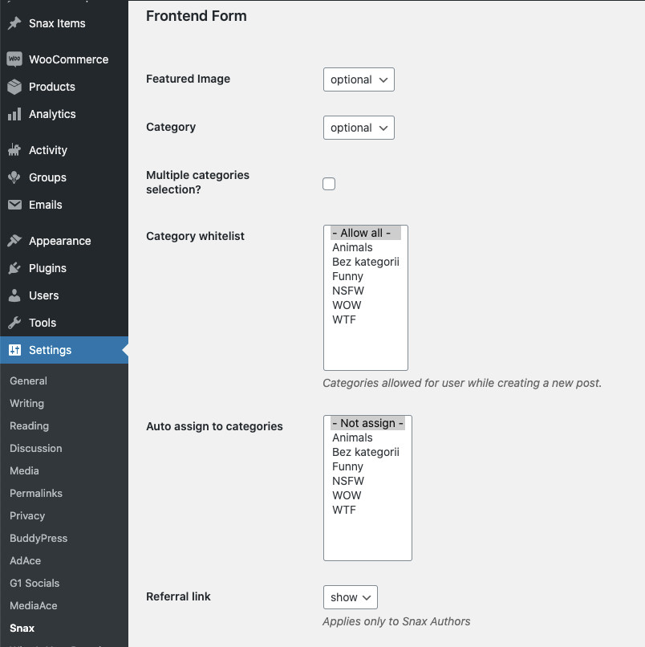The width and height of the screenshot is (645, 647).
Task: Open Tools wrench icon
Action: (x=14, y=323)
